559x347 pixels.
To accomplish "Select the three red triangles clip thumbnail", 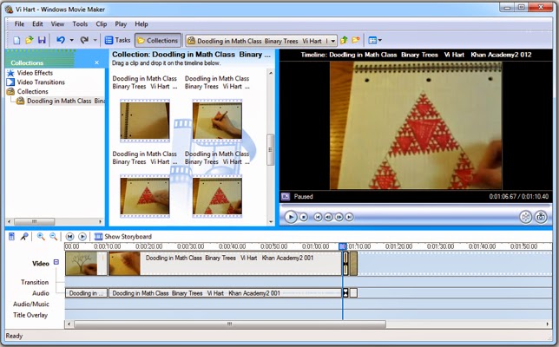I will coord(217,196).
